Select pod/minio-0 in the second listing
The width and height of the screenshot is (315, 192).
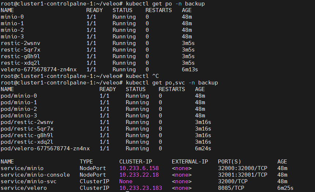point(19,96)
